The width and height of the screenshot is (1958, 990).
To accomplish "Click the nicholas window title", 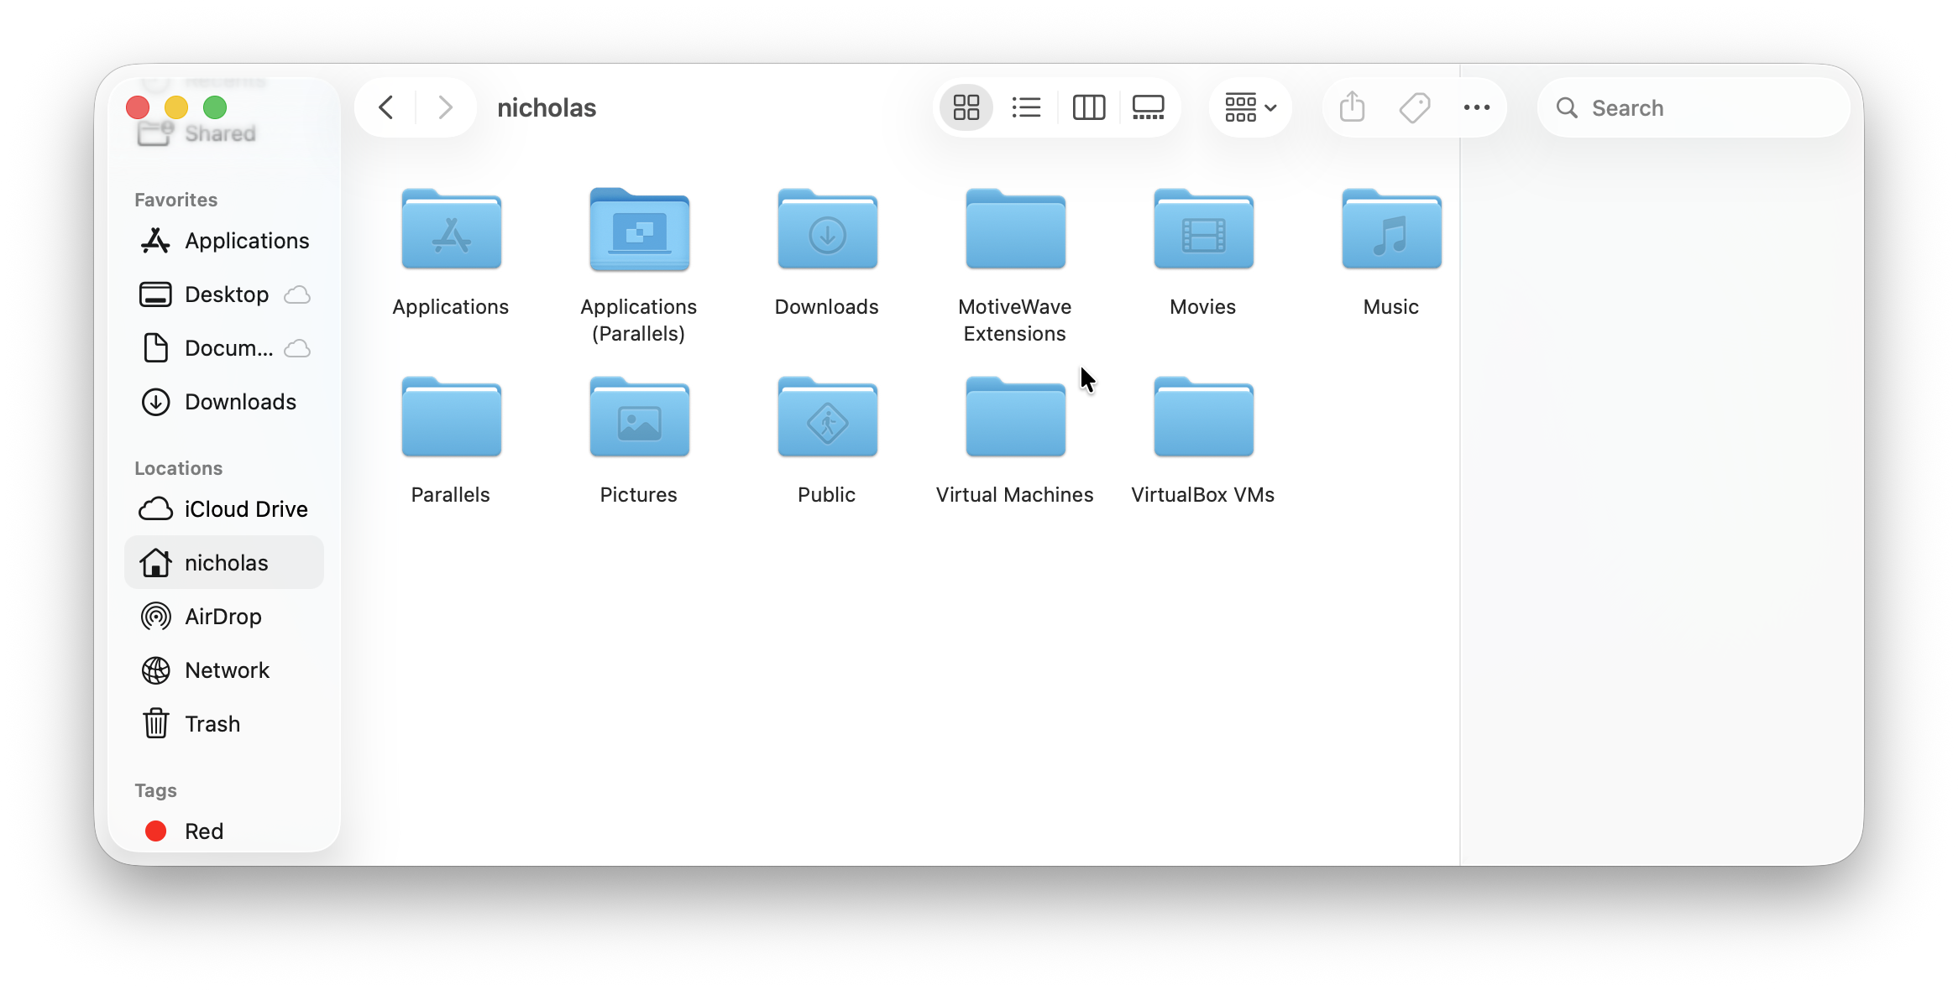I will point(547,107).
